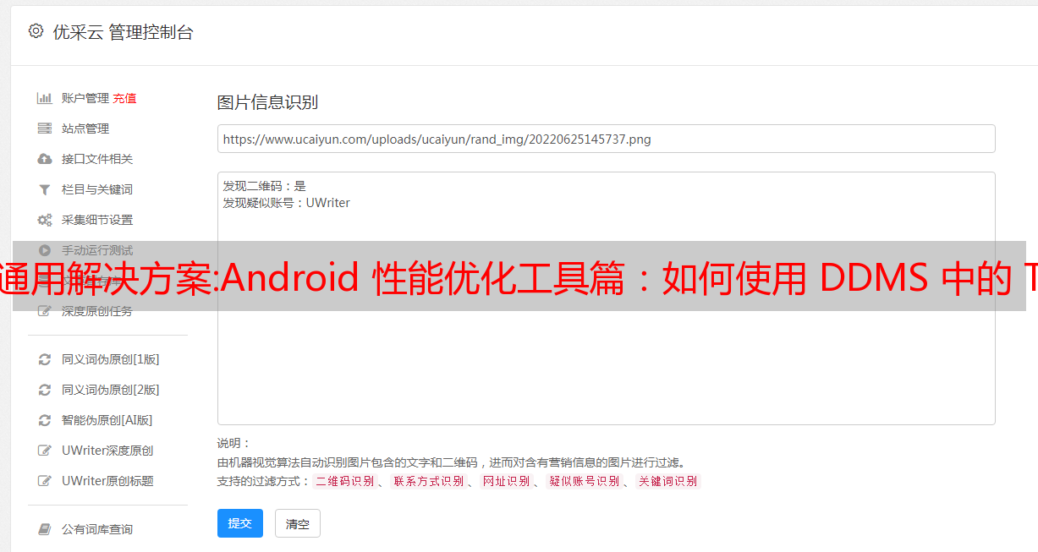Click the 关键词识别 filter tag
The height and width of the screenshot is (552, 1038).
pos(668,481)
